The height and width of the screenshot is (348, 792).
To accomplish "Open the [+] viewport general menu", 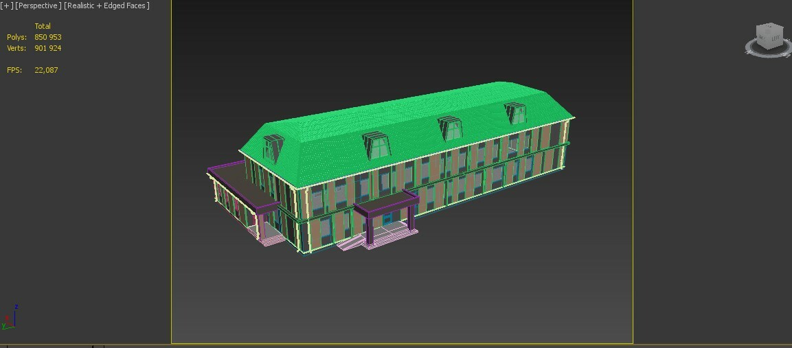I will (x=7, y=5).
